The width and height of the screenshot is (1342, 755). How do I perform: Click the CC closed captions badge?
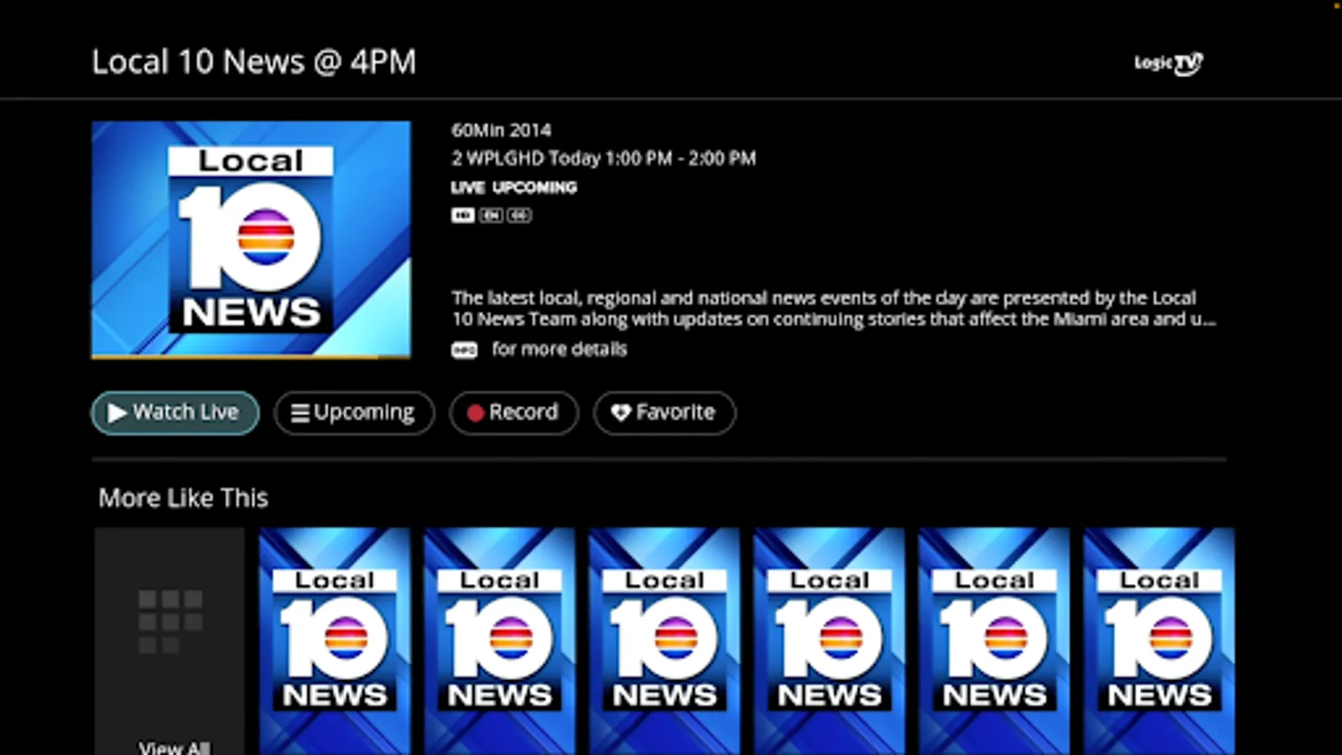(x=519, y=216)
